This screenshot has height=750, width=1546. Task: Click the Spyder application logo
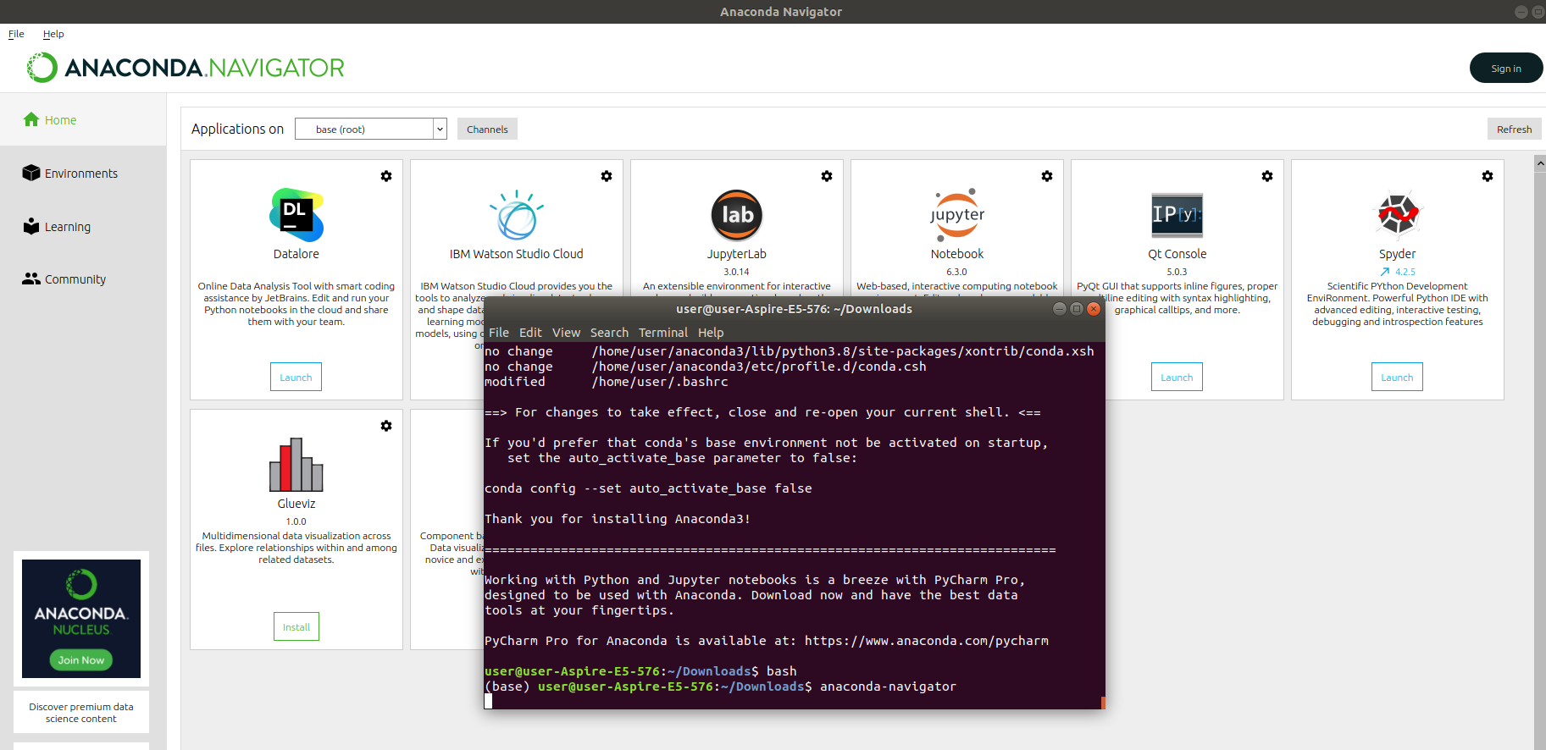pyautogui.click(x=1398, y=215)
